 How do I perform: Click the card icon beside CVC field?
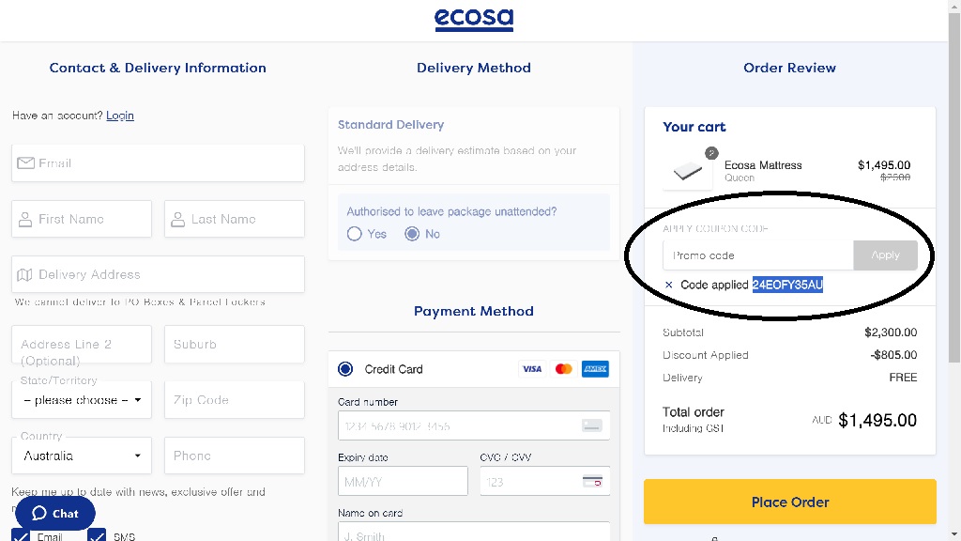(592, 480)
